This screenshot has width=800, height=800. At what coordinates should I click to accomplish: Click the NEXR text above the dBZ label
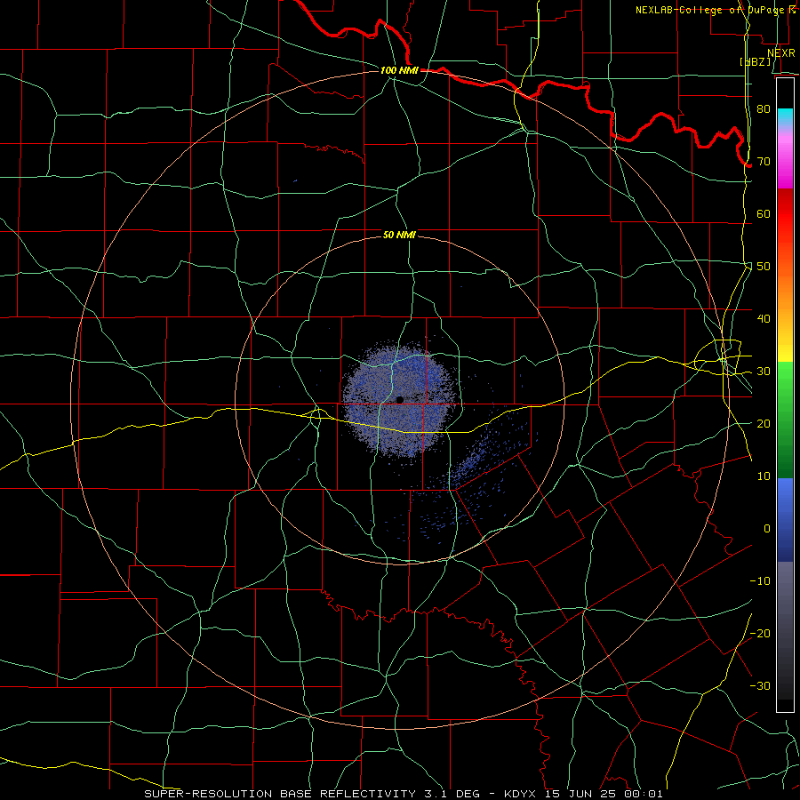coord(780,52)
